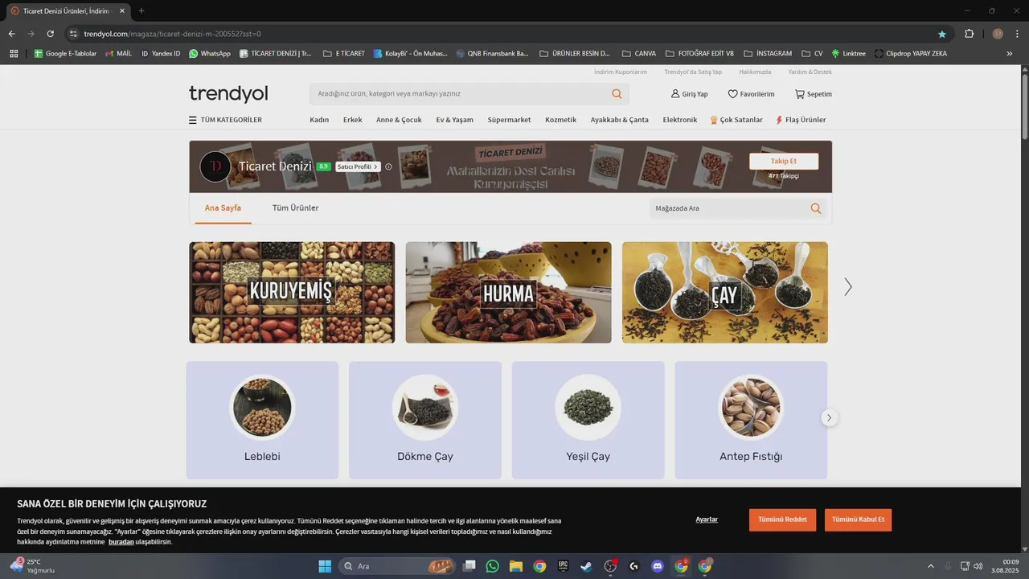This screenshot has width=1029, height=579.
Task: Open Satıcı Profili seller profile
Action: click(x=358, y=166)
